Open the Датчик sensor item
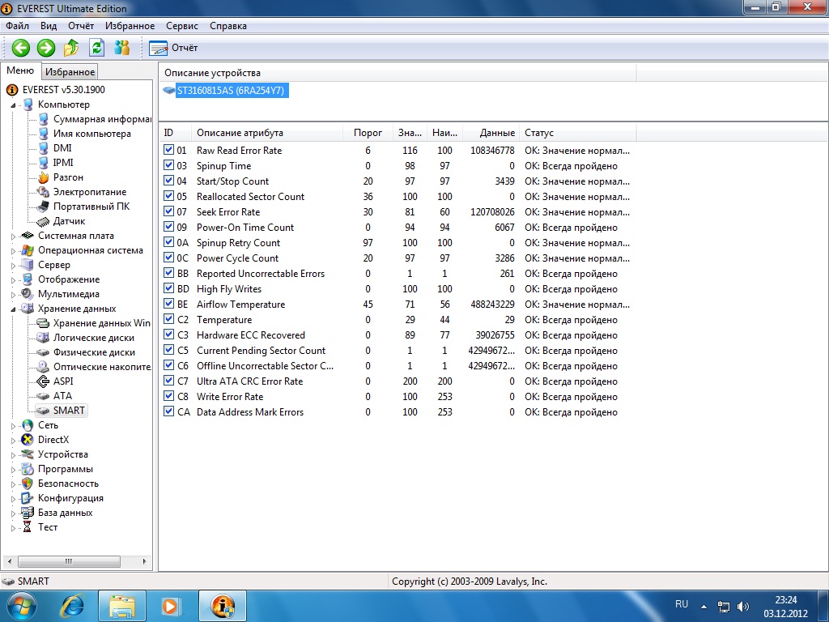Viewport: 829px width, 622px height. 69,221
